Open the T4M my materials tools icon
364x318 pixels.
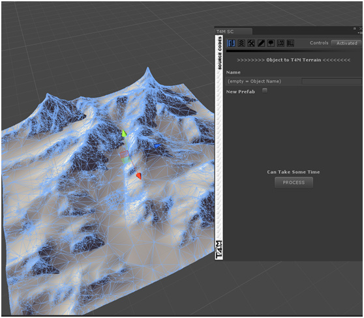[251, 43]
